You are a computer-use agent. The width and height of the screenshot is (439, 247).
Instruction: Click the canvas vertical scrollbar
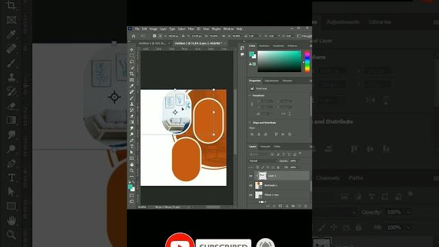pos(235,122)
